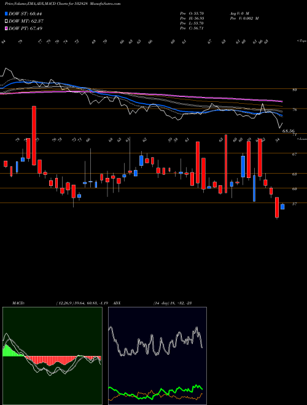Click the ADX indicator chart thumbnail
This screenshot has height=405, width=307.
click(157, 356)
